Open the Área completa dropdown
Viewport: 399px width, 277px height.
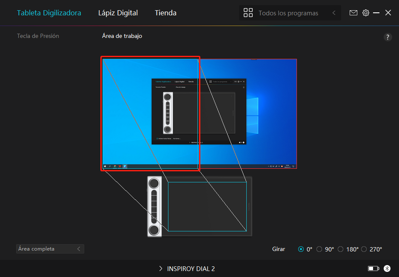(50, 249)
